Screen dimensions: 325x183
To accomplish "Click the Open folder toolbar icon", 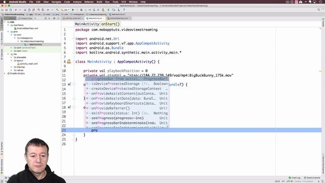I will (2, 10).
